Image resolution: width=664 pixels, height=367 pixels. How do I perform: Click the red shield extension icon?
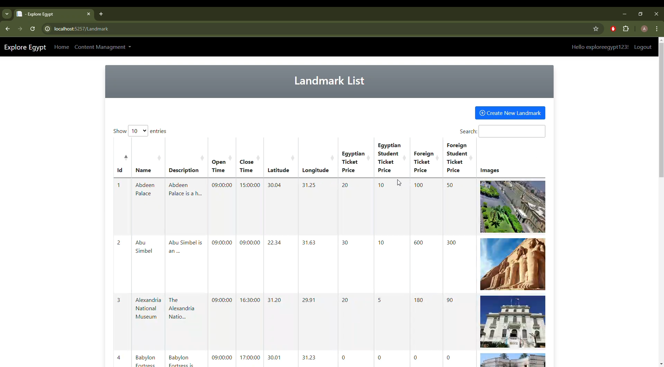click(613, 29)
